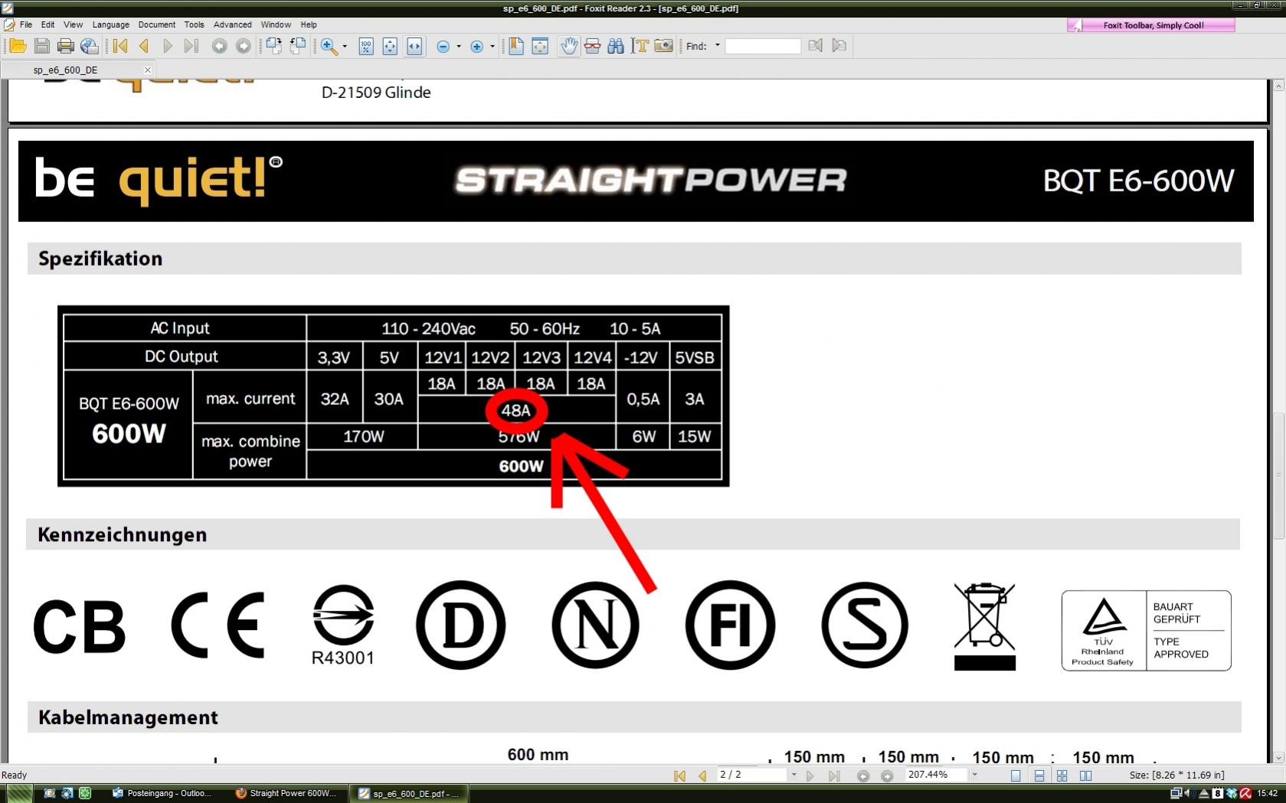Click the zoom percentage field 207.44%
Screen dimensions: 1286x803
point(937,775)
